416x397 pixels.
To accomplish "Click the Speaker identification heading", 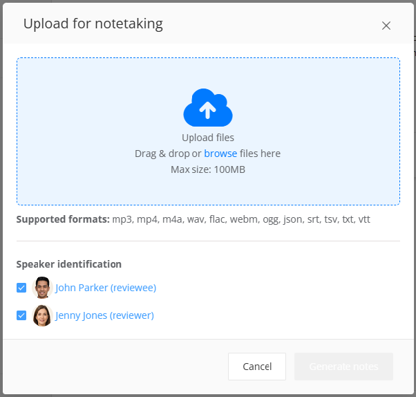I will coord(69,264).
